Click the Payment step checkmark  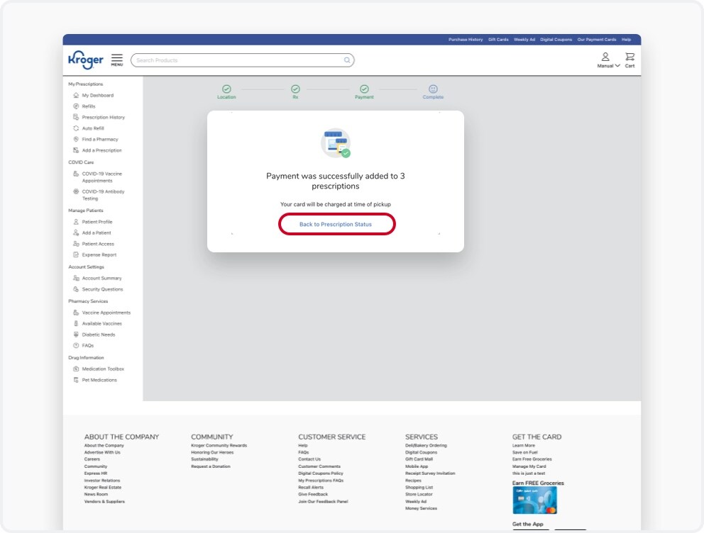pyautogui.click(x=364, y=89)
